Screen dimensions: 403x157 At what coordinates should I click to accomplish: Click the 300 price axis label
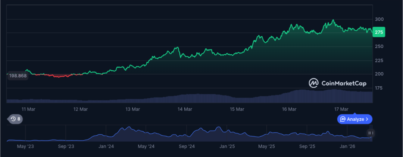[379, 19]
